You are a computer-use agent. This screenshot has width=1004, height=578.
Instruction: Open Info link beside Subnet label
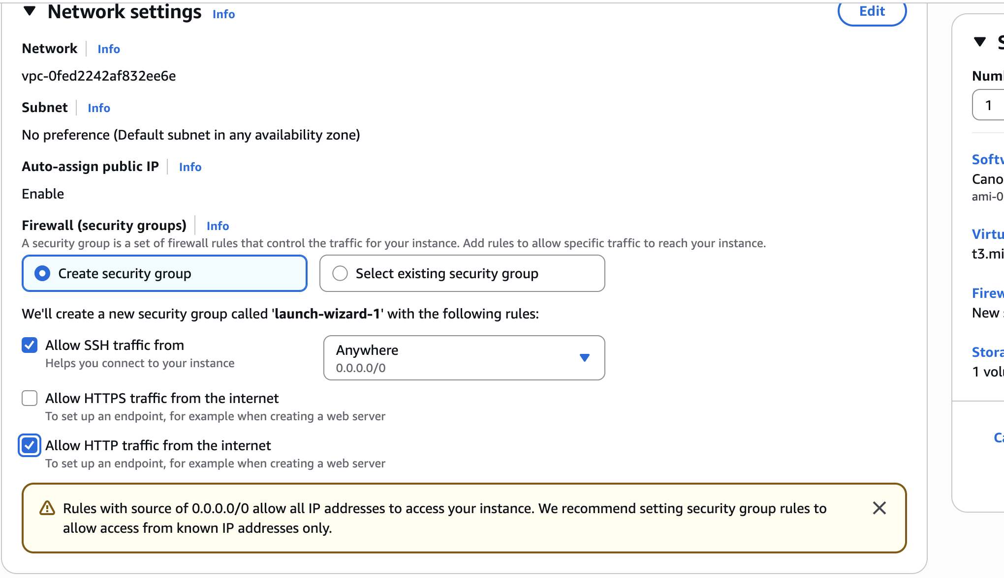tap(98, 108)
